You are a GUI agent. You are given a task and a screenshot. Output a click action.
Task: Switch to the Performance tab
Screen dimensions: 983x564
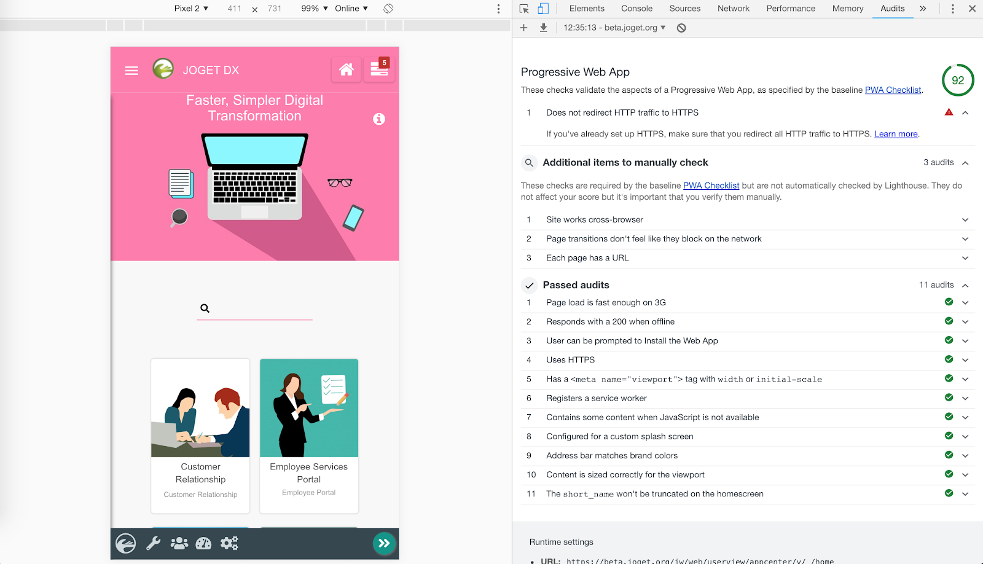pos(791,9)
